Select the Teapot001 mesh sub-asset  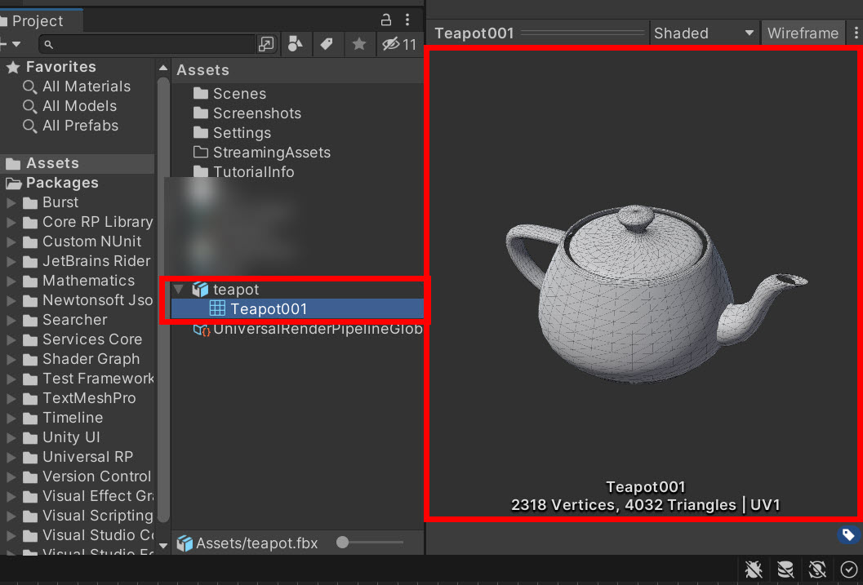pos(297,309)
